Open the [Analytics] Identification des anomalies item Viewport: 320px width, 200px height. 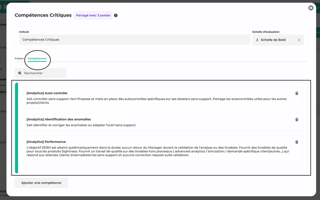pyautogui.click(x=58, y=120)
